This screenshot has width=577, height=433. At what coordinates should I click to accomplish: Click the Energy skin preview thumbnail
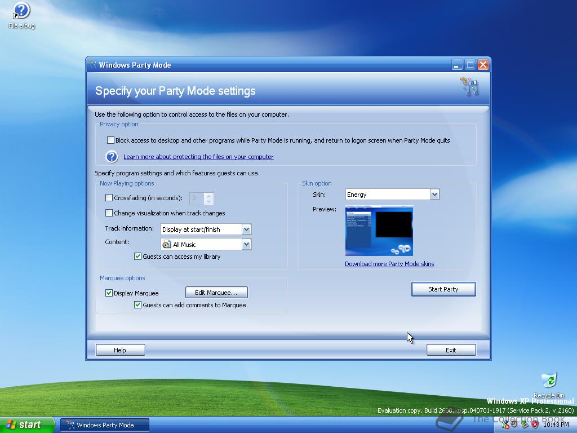point(379,231)
